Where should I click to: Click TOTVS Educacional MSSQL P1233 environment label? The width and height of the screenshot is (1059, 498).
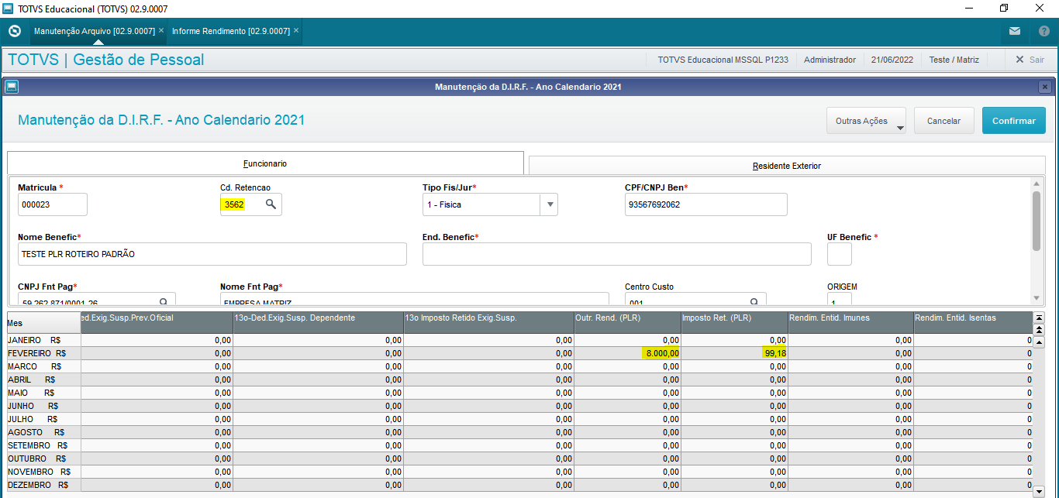tap(723, 60)
